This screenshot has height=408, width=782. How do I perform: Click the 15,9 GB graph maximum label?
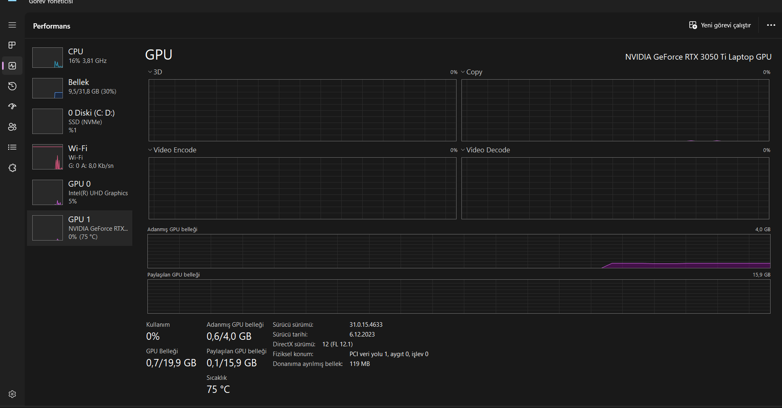(x=762, y=275)
